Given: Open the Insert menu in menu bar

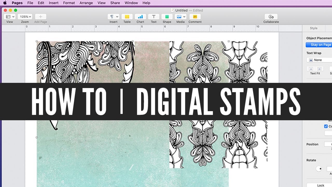Looking at the screenshot, I should pos(53,3).
